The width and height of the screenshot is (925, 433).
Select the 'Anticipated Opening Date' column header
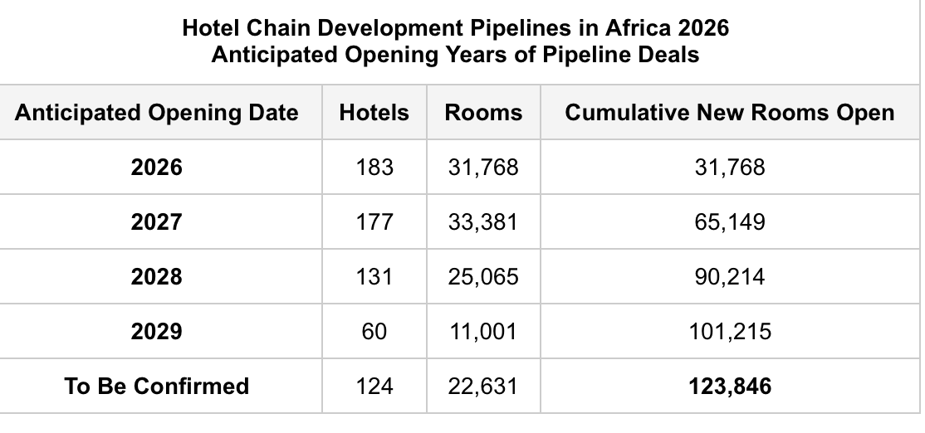coord(157,113)
